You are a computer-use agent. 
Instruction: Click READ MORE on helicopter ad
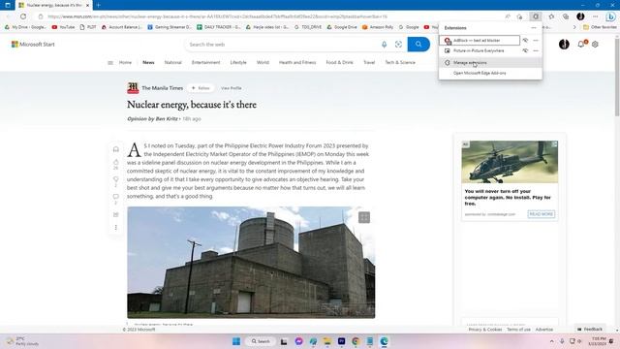(542, 214)
